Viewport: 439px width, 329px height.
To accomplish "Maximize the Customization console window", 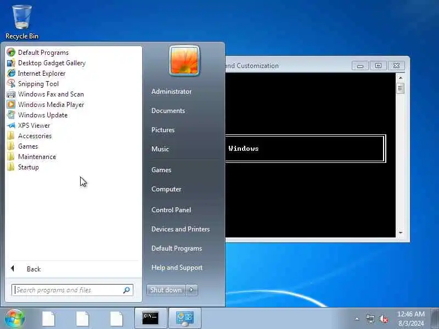I will pyautogui.click(x=378, y=66).
